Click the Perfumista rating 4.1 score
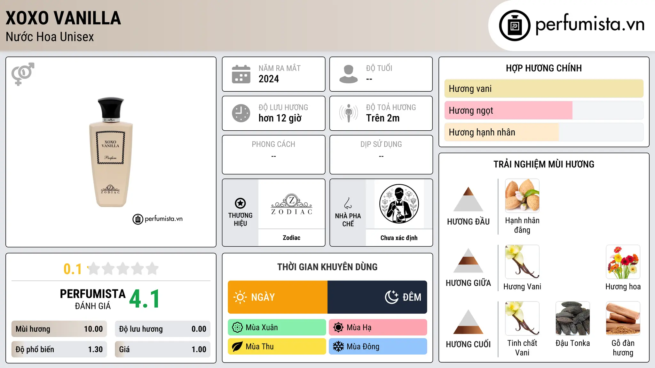Viewport: 655px width, 368px height. pyautogui.click(x=145, y=299)
